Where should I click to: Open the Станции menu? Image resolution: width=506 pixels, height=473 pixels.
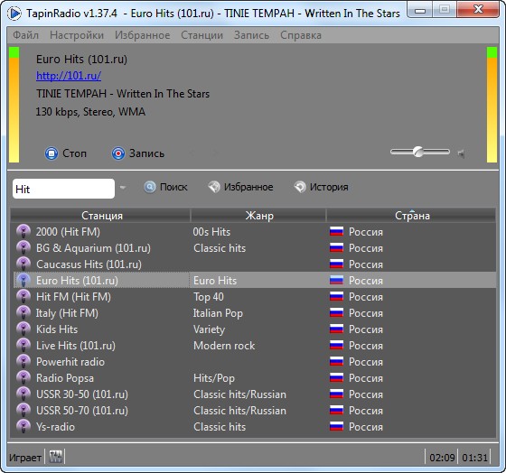coord(202,35)
